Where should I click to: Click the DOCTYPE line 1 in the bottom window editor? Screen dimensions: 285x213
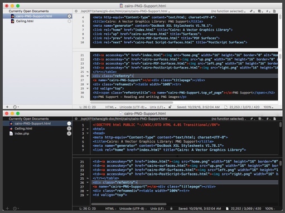(x=156, y=125)
